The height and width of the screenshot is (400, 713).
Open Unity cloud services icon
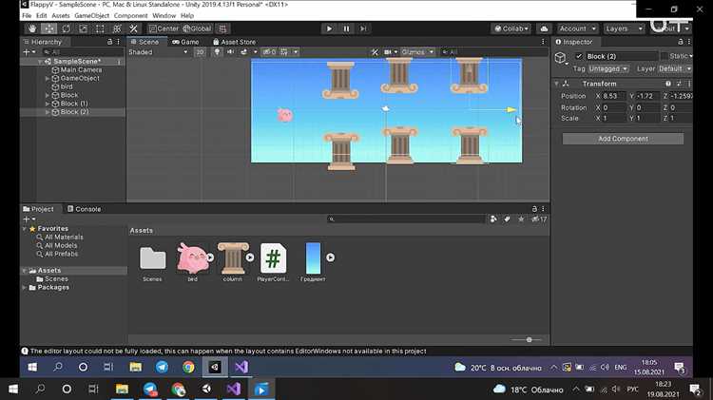[x=544, y=29]
